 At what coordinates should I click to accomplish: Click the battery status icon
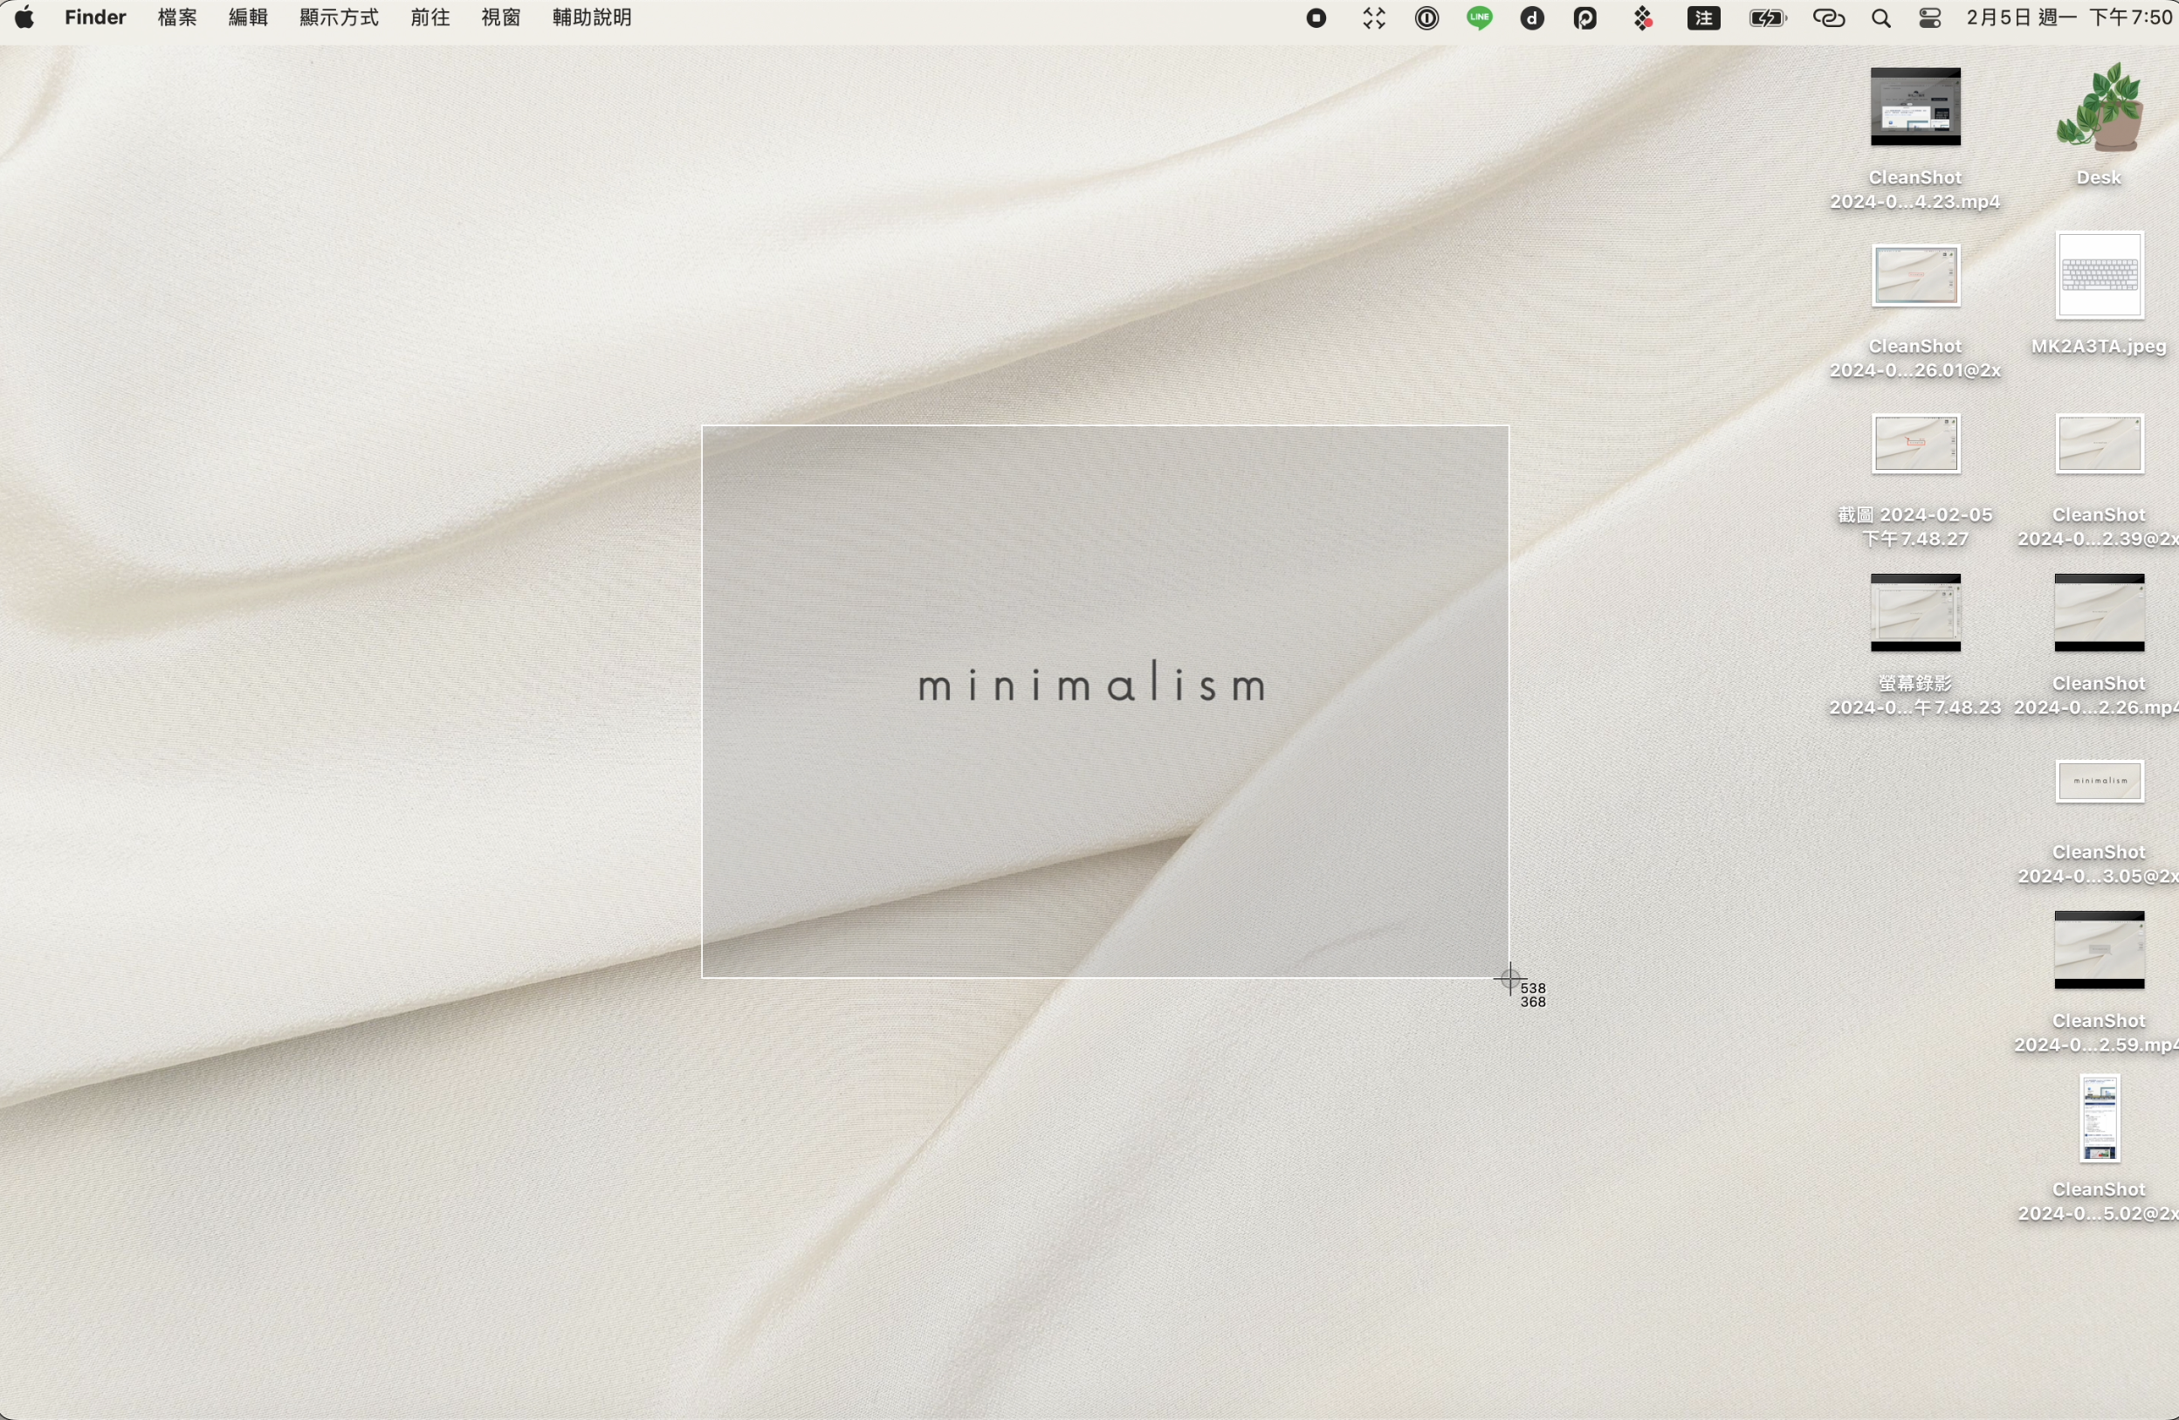click(1767, 18)
